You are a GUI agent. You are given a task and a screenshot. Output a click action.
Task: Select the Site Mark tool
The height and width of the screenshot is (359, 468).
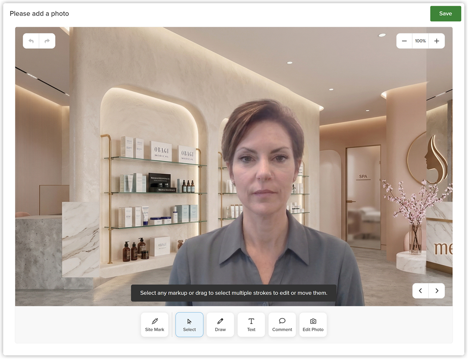tap(154, 325)
